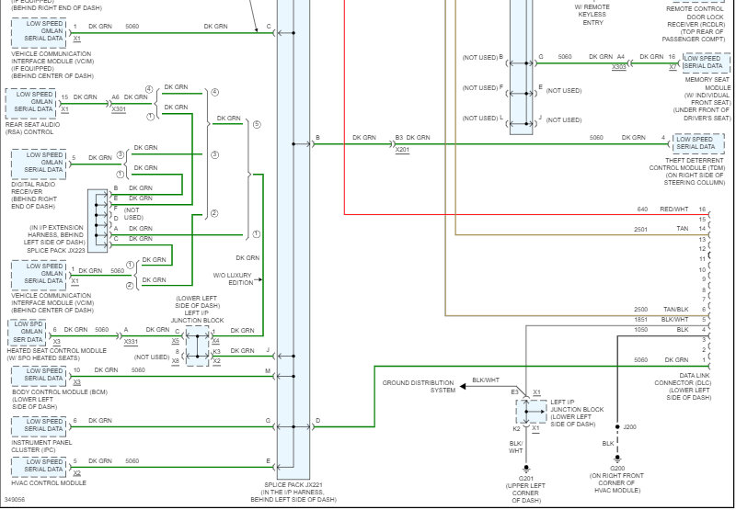Click the THEFT DETERRENT CONTROL MODULE (TDM) label
The width and height of the screenshot is (736, 510).
click(687, 164)
